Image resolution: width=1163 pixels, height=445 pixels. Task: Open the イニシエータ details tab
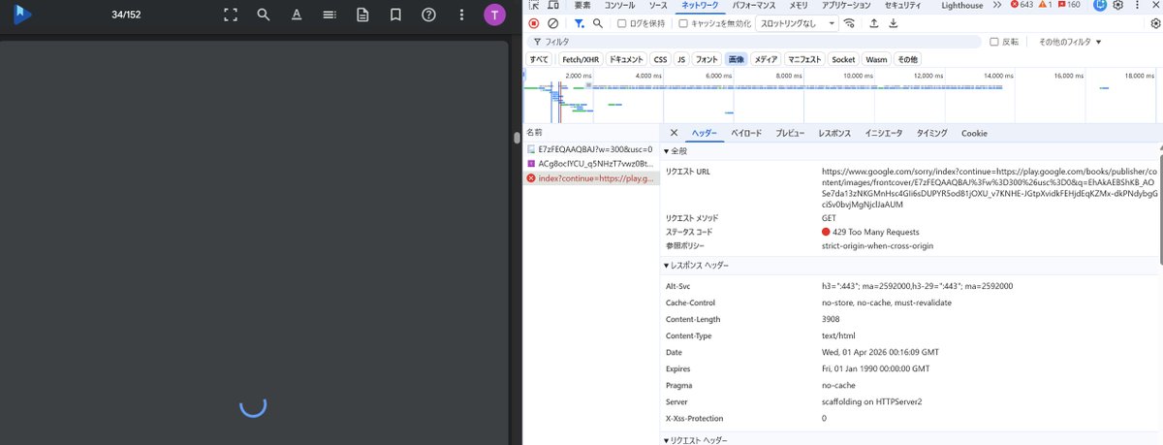coord(884,133)
